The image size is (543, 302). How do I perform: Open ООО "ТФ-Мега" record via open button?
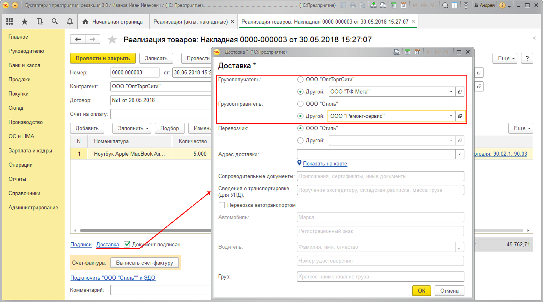click(460, 92)
